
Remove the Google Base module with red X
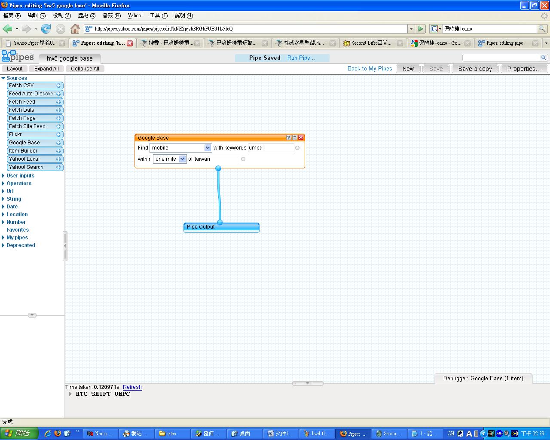(301, 137)
